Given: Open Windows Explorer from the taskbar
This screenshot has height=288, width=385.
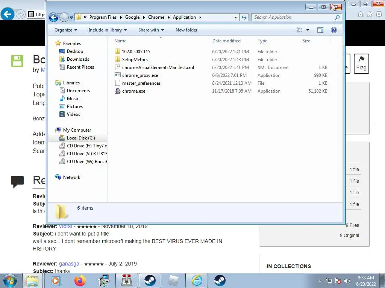Looking at the screenshot, I should pyautogui.click(x=32, y=280).
